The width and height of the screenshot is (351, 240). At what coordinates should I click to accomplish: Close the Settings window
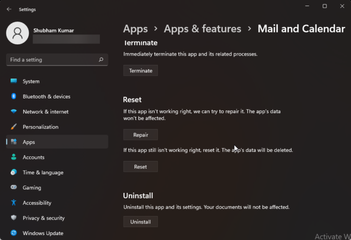tap(342, 6)
